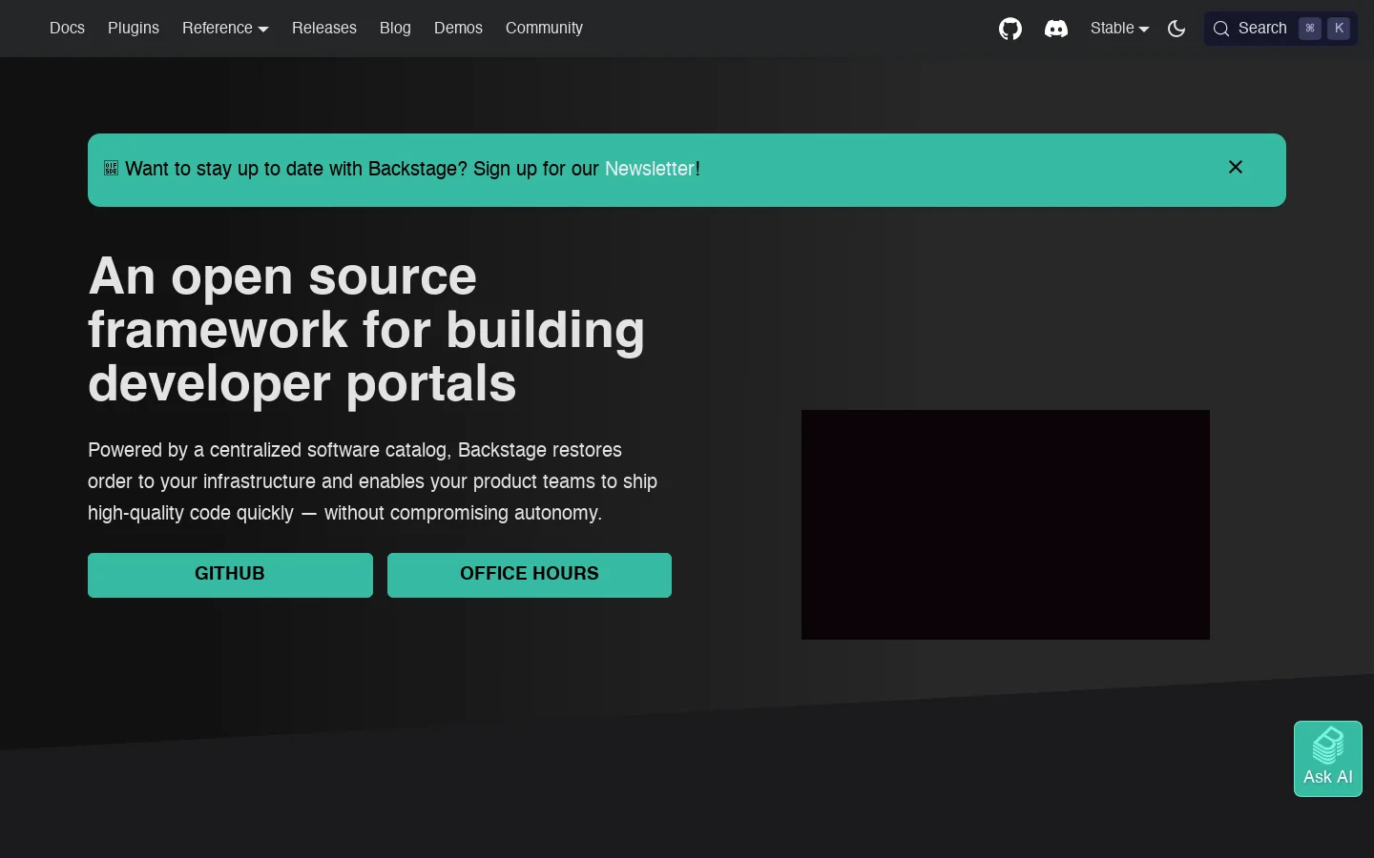
Task: Open the GitHub repository icon link
Action: [1010, 29]
